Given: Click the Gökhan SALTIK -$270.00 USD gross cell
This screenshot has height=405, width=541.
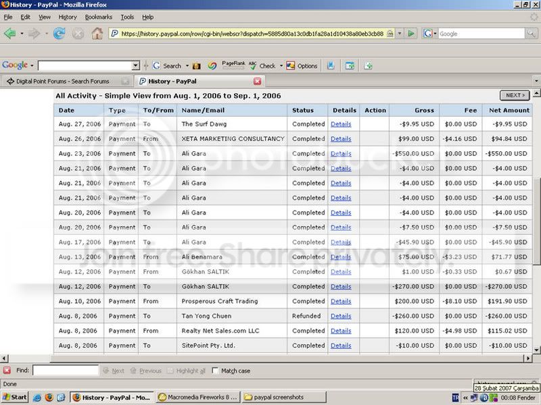Looking at the screenshot, I should [414, 286].
